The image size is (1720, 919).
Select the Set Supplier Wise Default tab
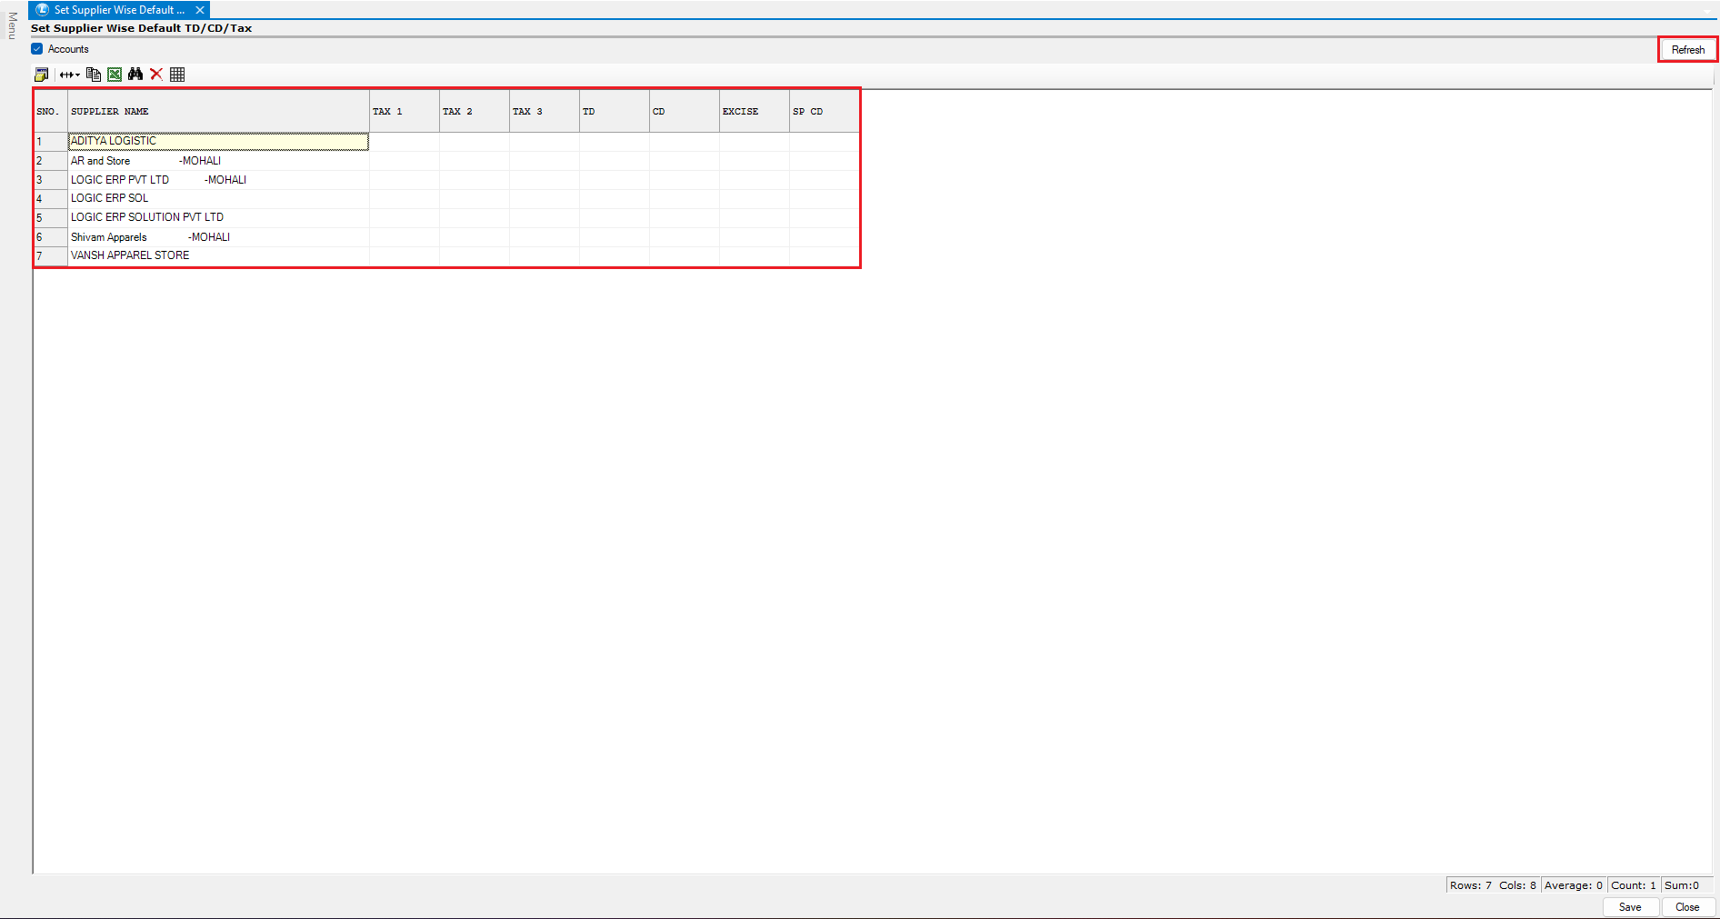tap(118, 10)
